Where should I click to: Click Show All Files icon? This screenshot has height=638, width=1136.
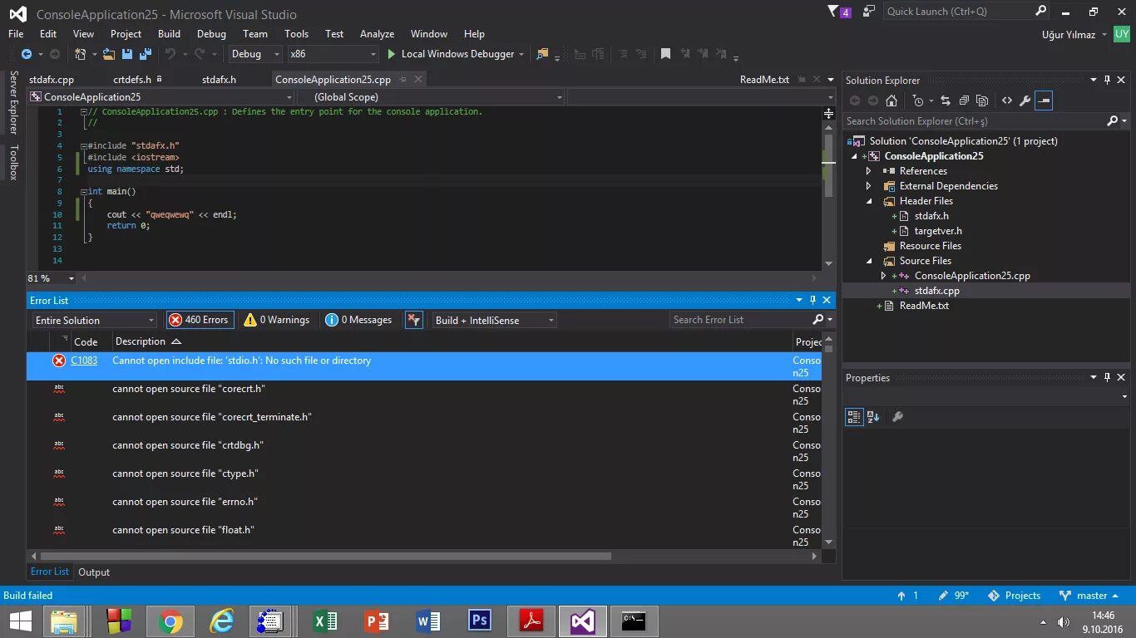982,101
